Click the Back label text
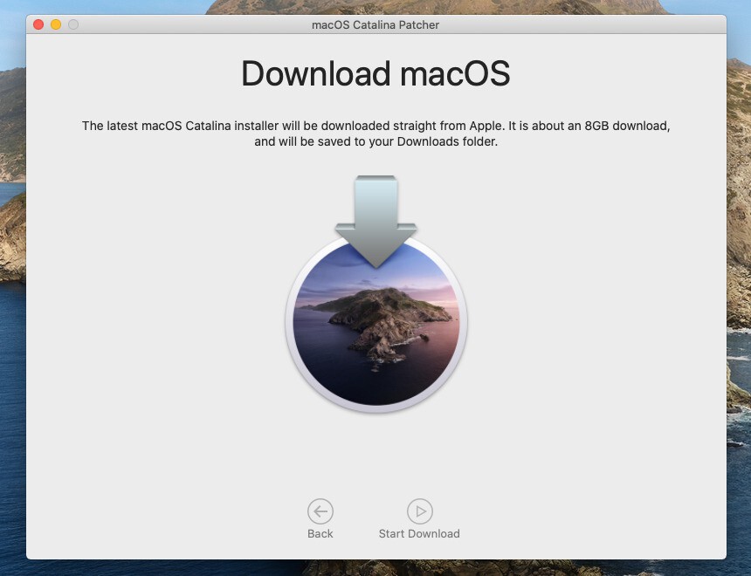751x576 pixels. [320, 534]
